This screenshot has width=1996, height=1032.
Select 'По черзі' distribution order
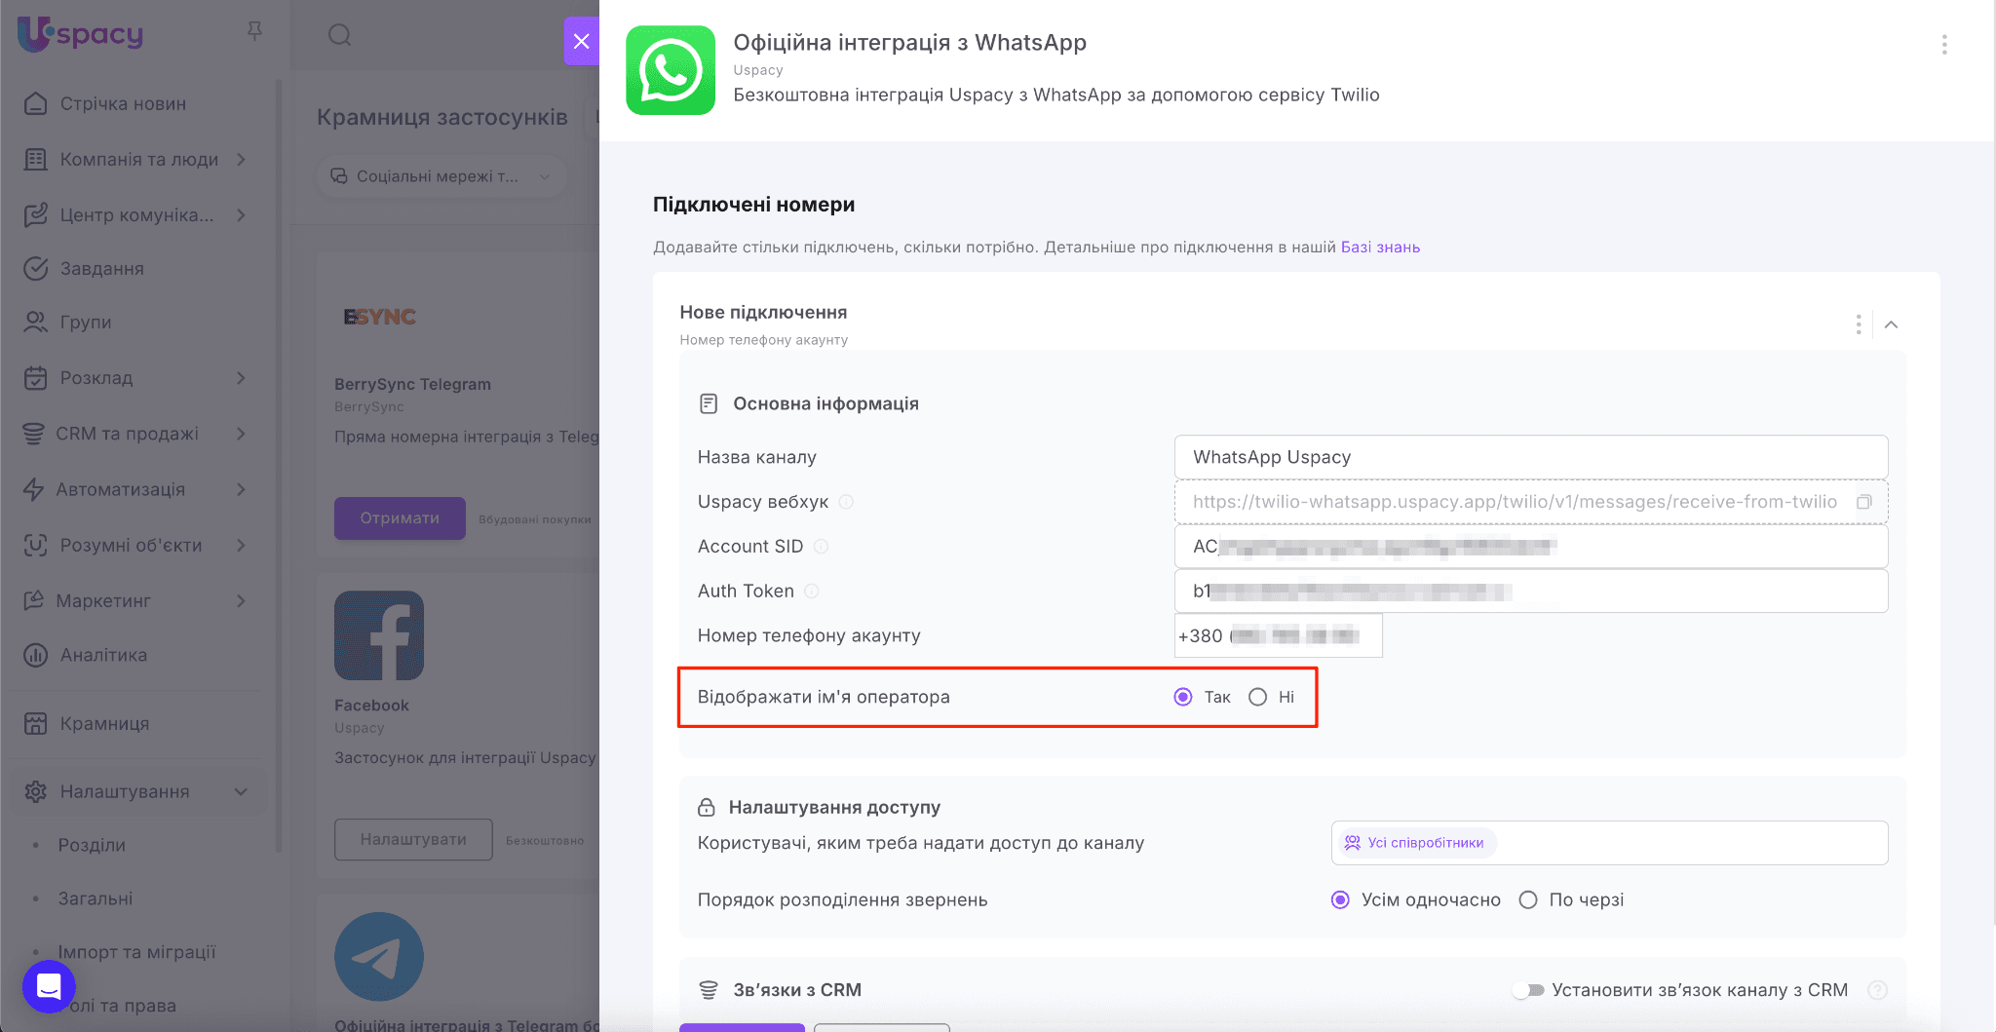(x=1528, y=900)
